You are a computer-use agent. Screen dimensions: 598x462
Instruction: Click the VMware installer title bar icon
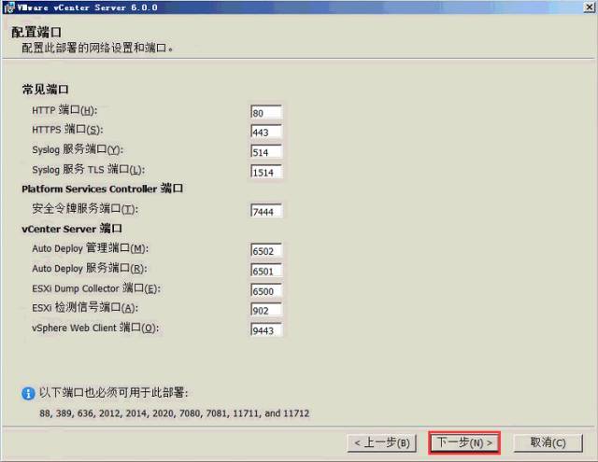coord(8,7)
